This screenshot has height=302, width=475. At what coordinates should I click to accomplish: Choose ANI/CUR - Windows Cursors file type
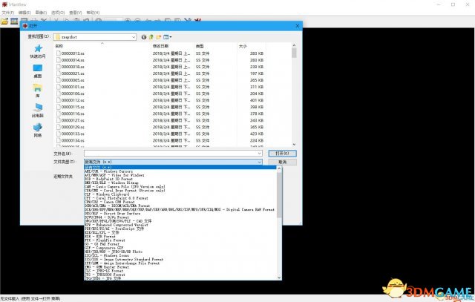[180, 171]
